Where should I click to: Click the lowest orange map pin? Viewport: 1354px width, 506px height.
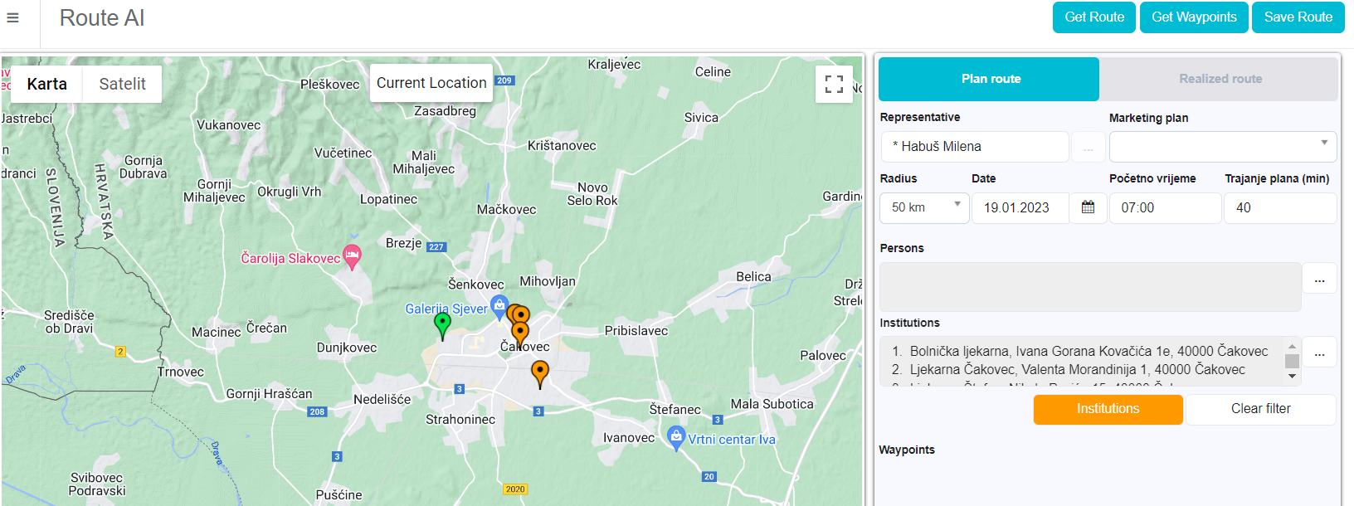pos(539,372)
